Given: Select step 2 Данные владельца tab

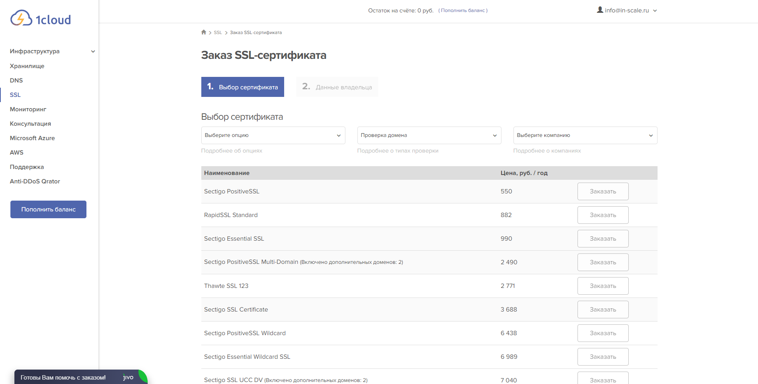Looking at the screenshot, I should 337,87.
